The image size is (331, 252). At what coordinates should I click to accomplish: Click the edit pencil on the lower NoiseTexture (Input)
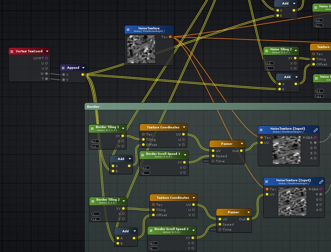point(321,181)
